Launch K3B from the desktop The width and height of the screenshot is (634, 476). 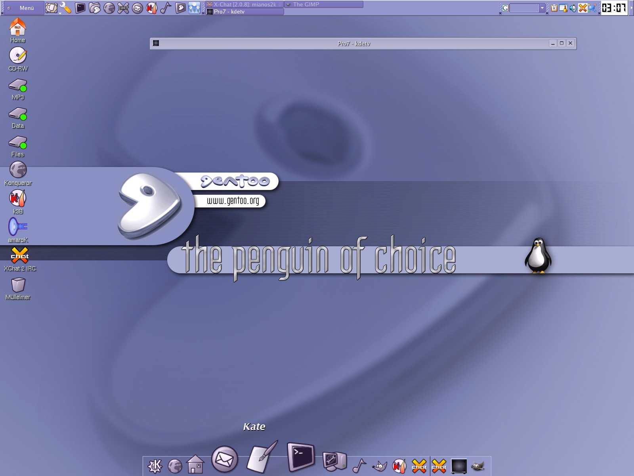pos(18,202)
